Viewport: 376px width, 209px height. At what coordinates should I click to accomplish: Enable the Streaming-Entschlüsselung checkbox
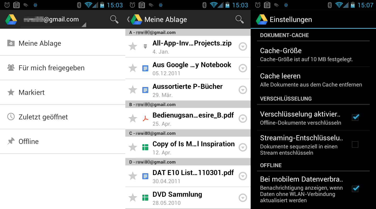pyautogui.click(x=355, y=144)
